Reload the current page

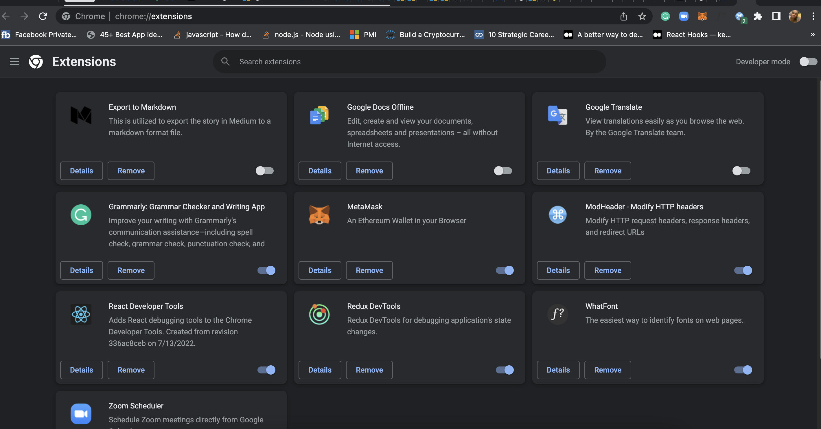[43, 16]
